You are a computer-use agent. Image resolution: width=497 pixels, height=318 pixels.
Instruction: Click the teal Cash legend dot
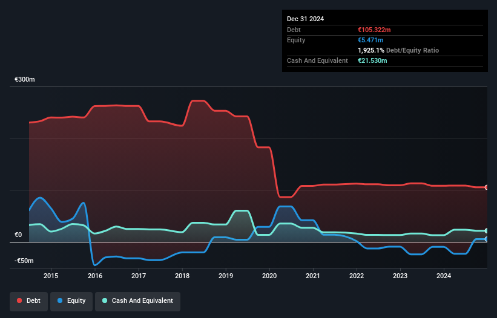coord(105,300)
